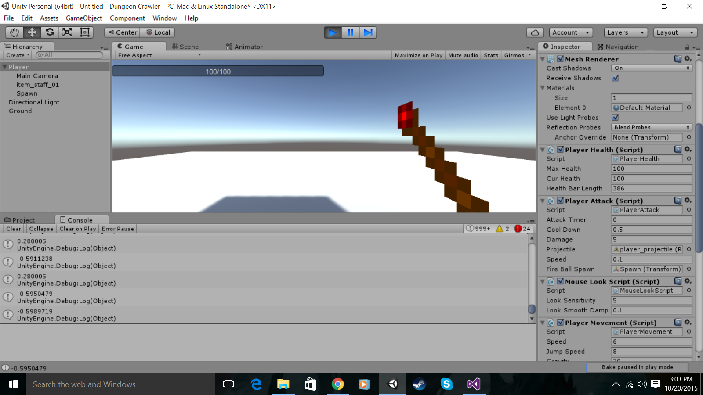Open Player Health script help icon
Image resolution: width=703 pixels, height=395 pixels.
tap(678, 150)
